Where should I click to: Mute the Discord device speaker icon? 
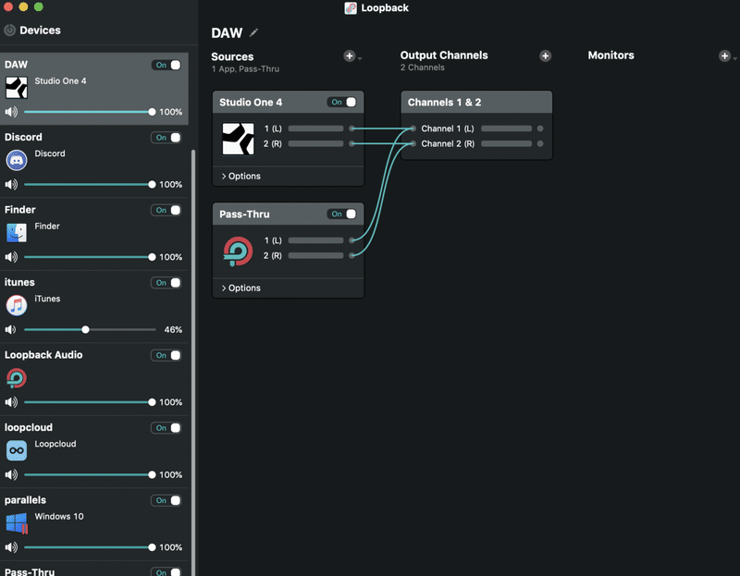pos(11,185)
